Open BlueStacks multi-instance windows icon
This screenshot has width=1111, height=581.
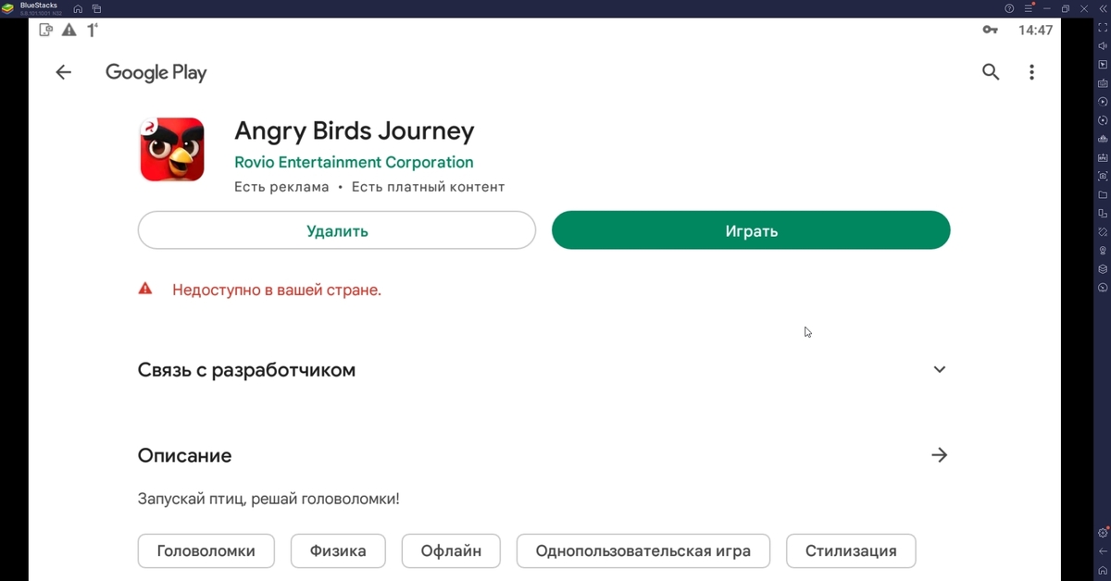point(96,8)
